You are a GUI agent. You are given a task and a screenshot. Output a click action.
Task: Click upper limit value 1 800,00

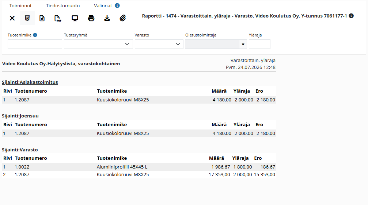tap(242, 167)
